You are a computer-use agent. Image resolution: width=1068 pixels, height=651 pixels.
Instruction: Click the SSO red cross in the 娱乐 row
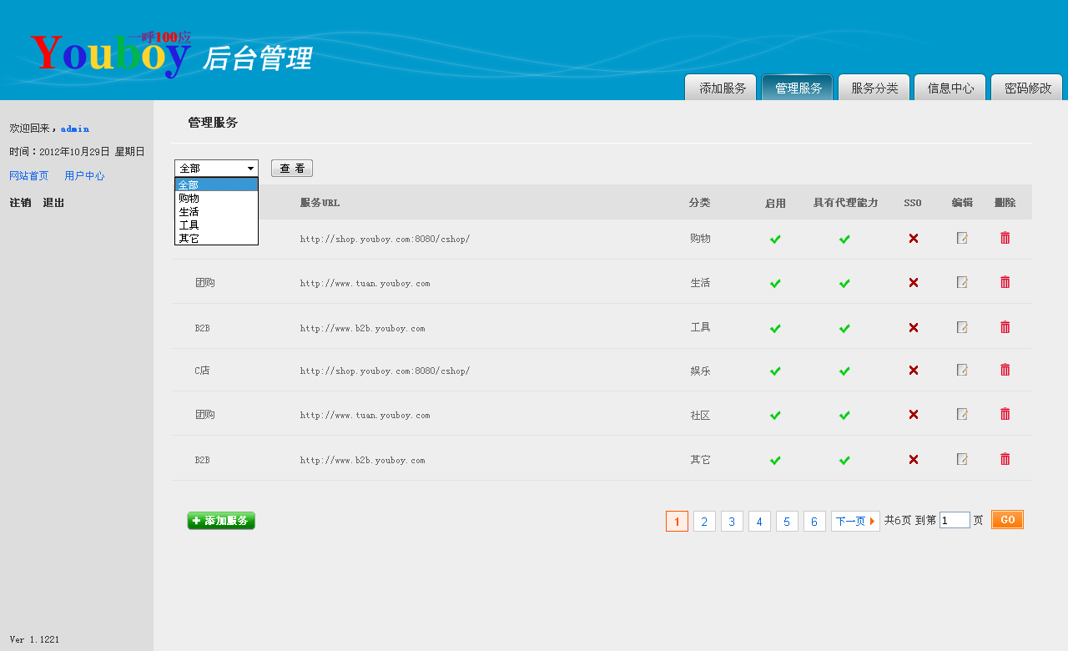pos(914,371)
